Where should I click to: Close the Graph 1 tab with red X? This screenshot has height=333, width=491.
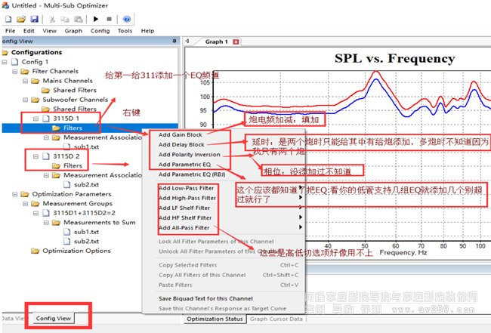tap(236, 42)
